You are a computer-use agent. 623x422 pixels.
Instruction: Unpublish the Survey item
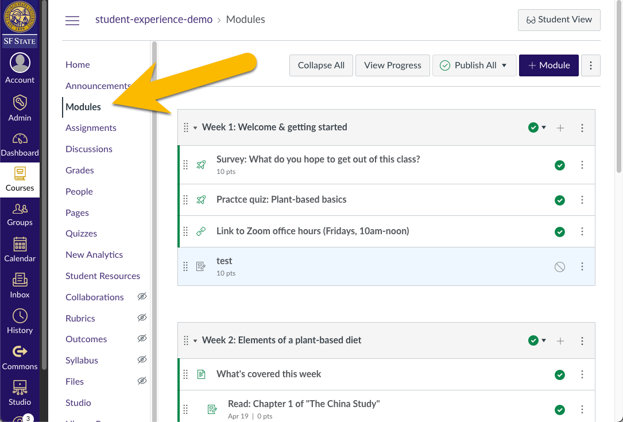pyautogui.click(x=560, y=165)
